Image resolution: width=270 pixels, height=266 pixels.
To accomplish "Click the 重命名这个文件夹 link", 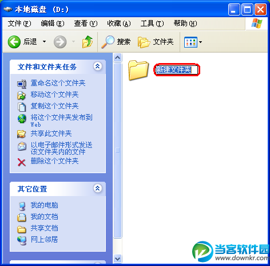I will click(58, 83).
